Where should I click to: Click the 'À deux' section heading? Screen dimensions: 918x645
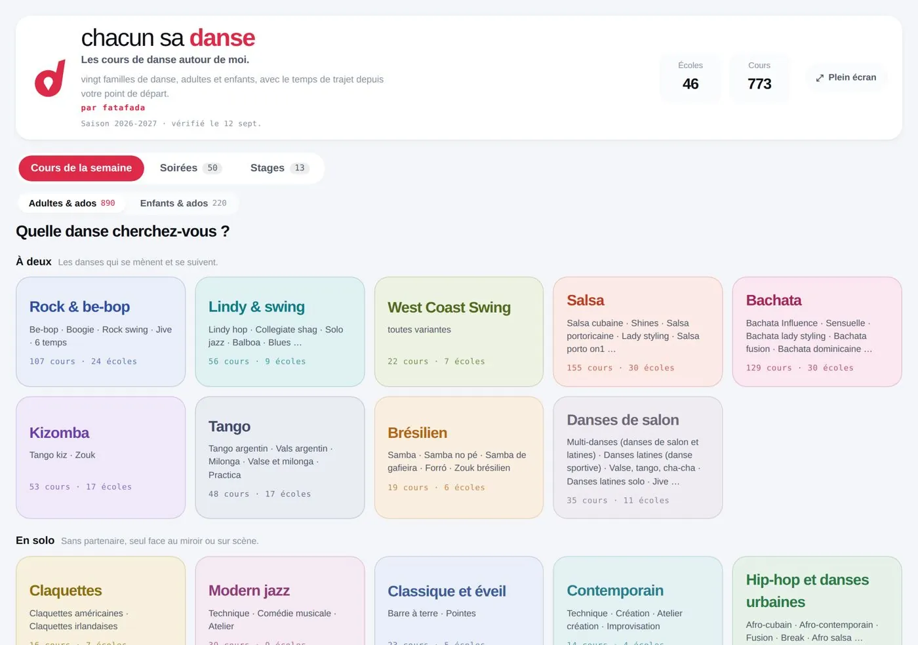click(33, 262)
